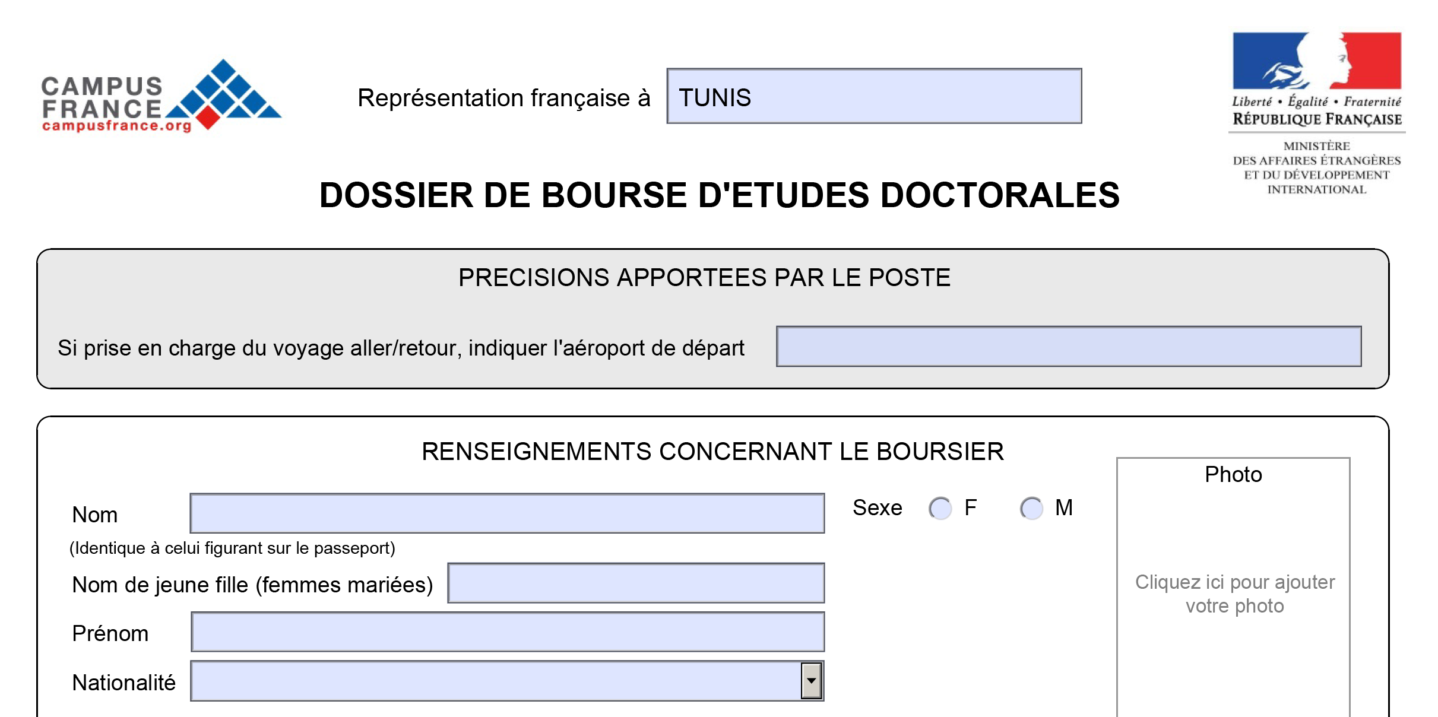The width and height of the screenshot is (1438, 717).
Task: Select the M radio button for Sexe
Action: point(1031,508)
